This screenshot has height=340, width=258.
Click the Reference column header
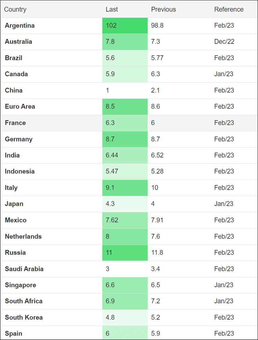[x=229, y=9]
